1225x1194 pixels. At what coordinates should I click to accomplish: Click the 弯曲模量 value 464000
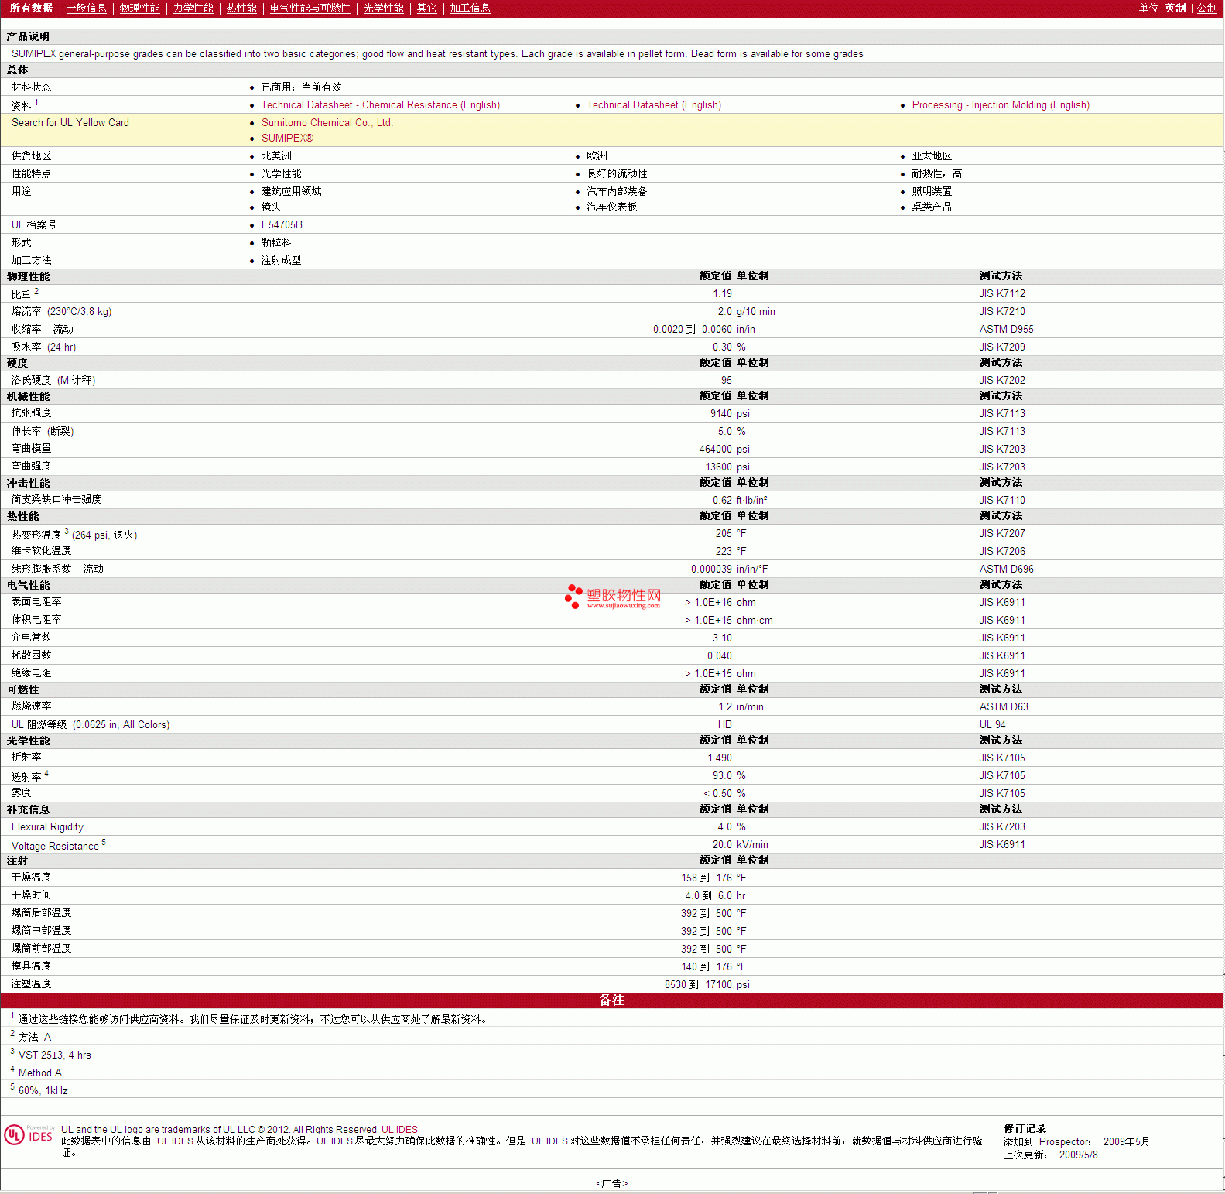(715, 450)
